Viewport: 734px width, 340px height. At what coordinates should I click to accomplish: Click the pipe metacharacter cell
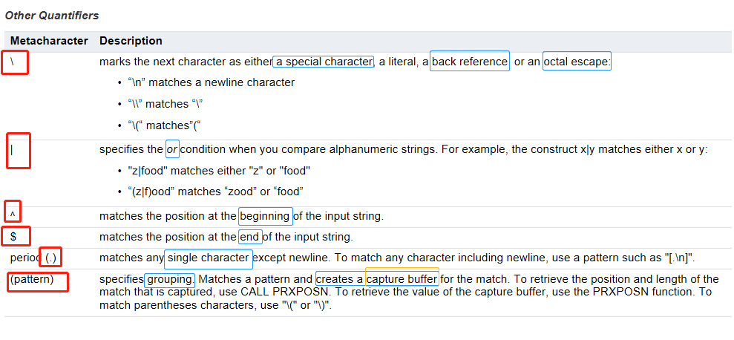18,150
